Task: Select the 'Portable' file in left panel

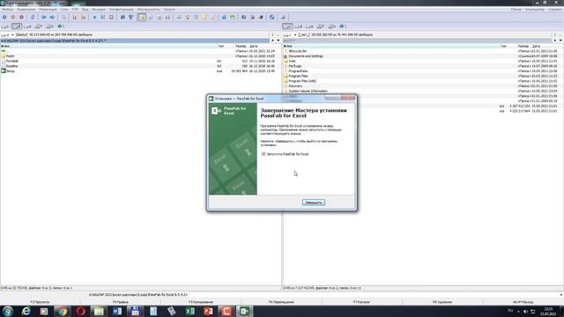Action: tap(11, 61)
